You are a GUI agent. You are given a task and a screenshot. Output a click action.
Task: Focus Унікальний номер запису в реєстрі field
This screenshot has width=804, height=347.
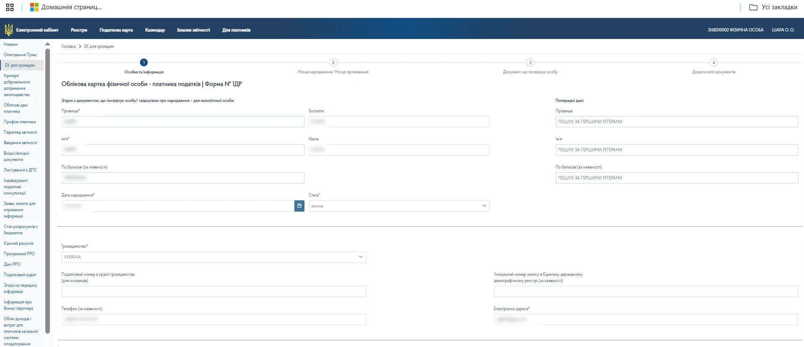point(646,291)
